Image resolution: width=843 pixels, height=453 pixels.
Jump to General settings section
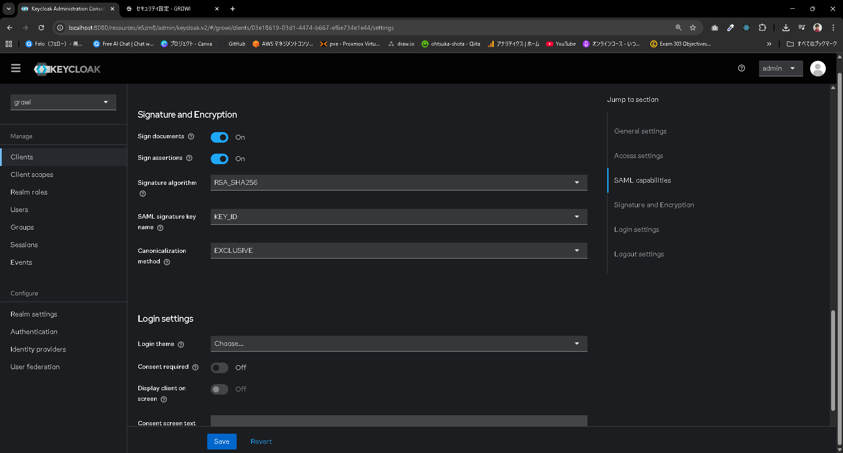tap(640, 131)
